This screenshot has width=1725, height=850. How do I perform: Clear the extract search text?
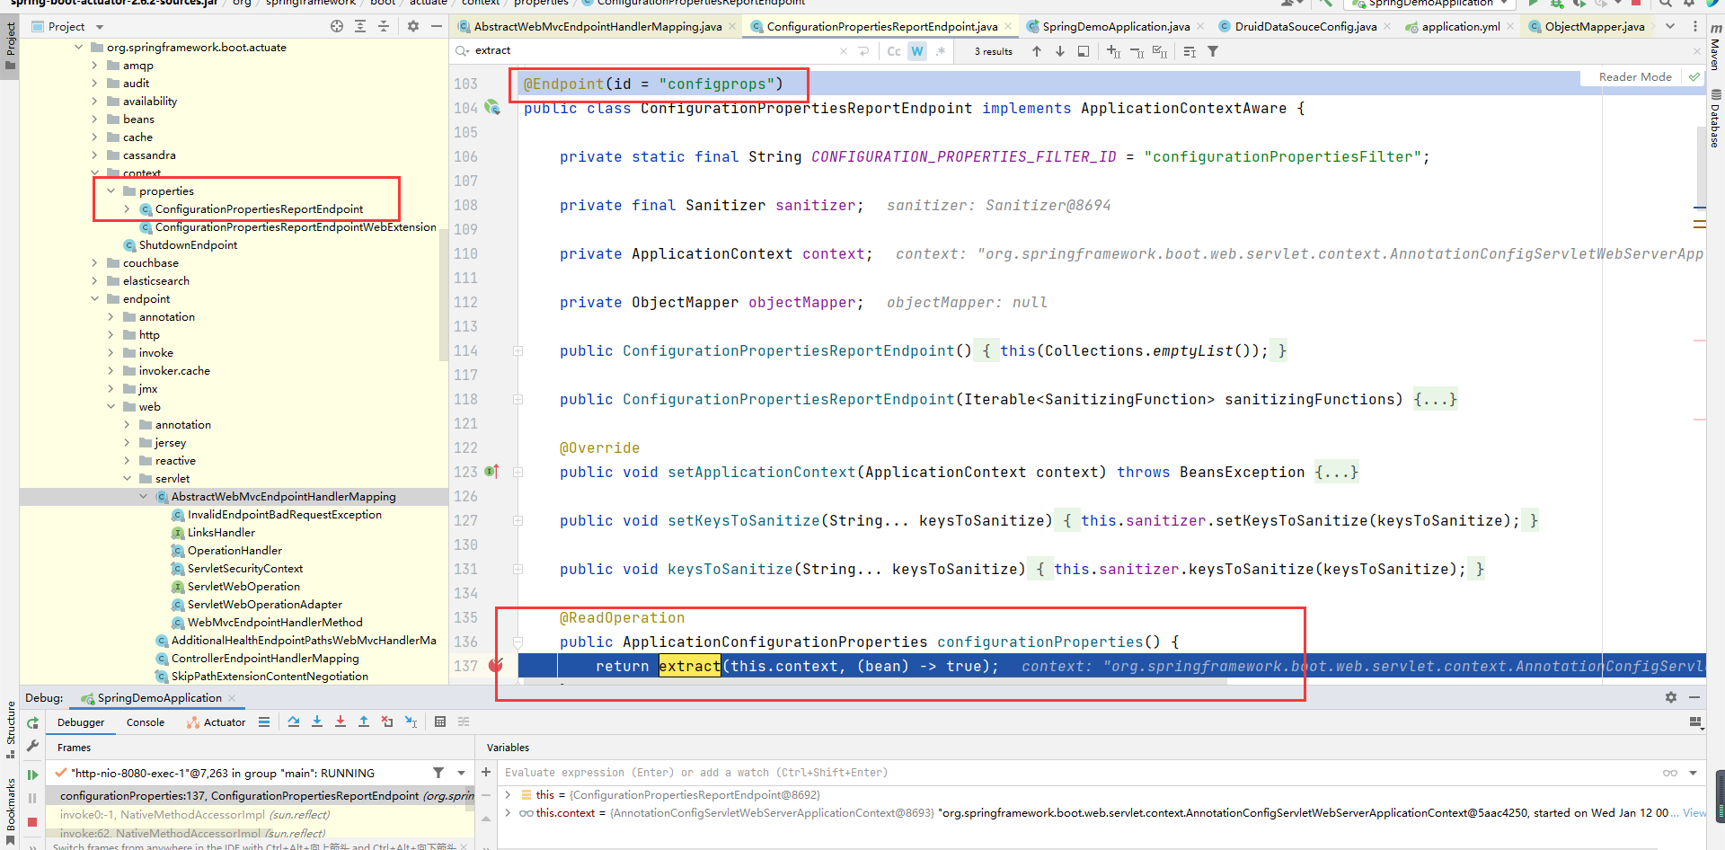click(843, 51)
